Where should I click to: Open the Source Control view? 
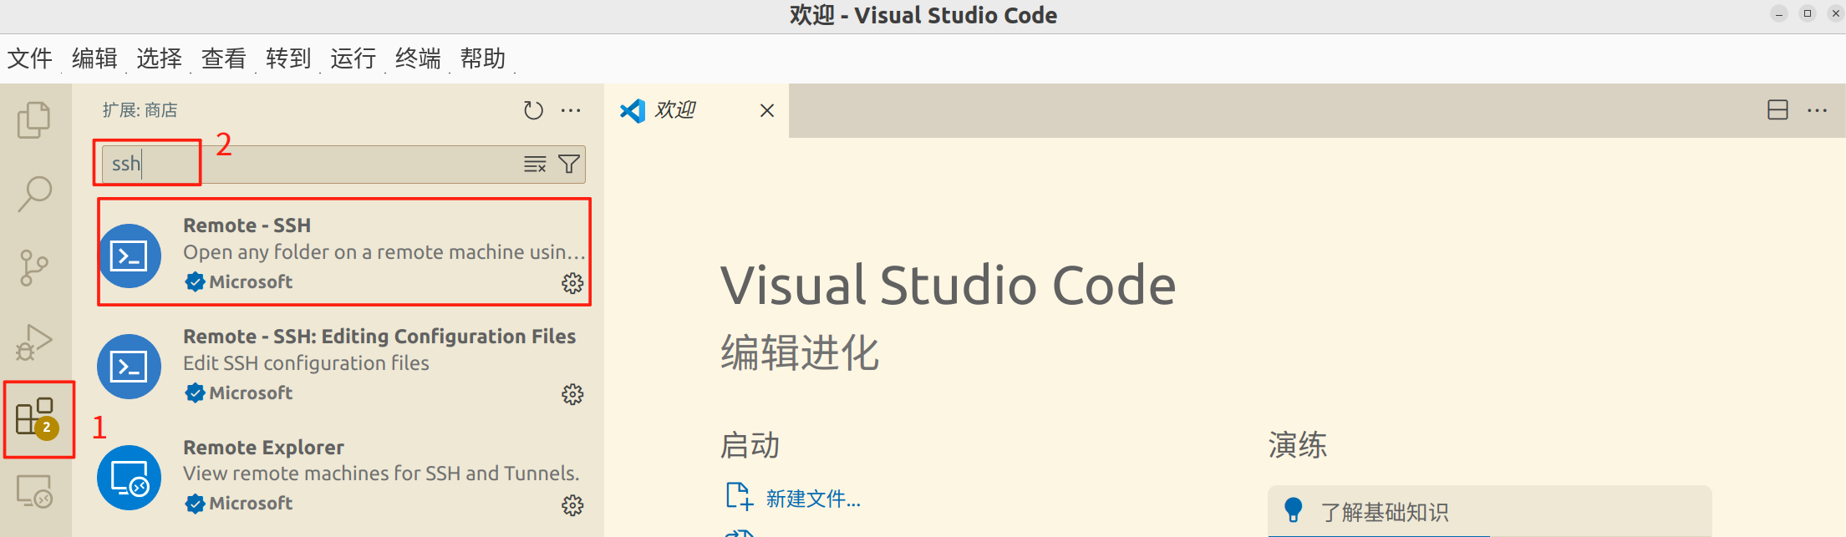click(x=34, y=267)
